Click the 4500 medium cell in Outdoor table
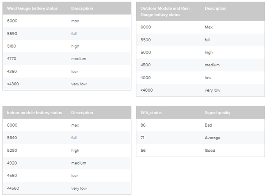This screenshot has width=267, height=196. pos(145,65)
